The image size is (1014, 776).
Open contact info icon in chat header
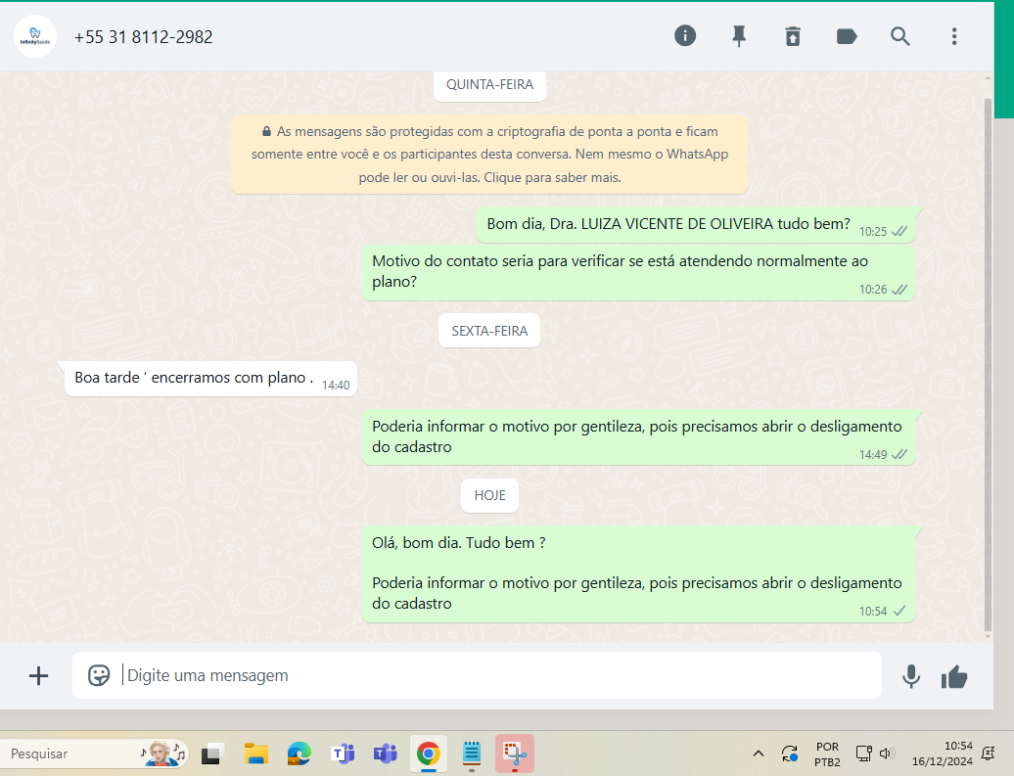tap(685, 35)
